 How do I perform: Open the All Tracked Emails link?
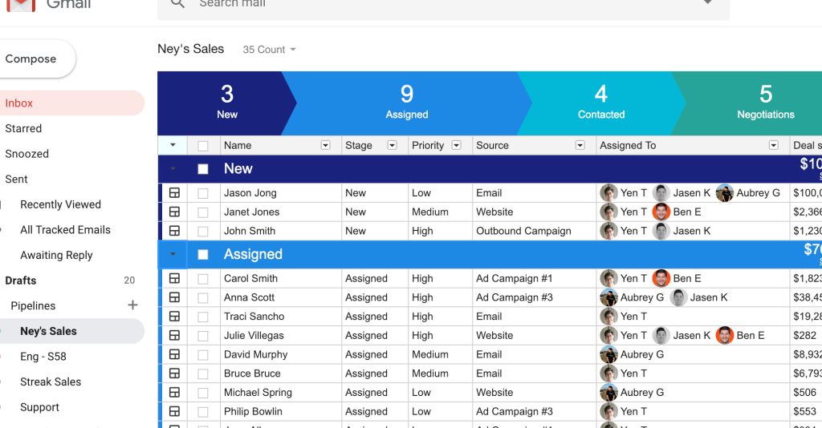65,230
